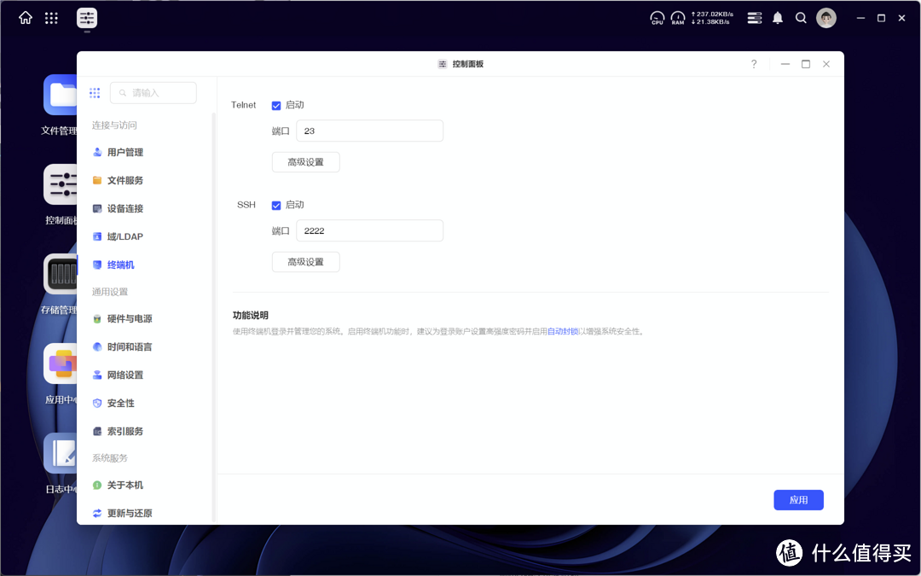Click the CPU usage gauge icon
921x576 pixels.
tap(657, 17)
